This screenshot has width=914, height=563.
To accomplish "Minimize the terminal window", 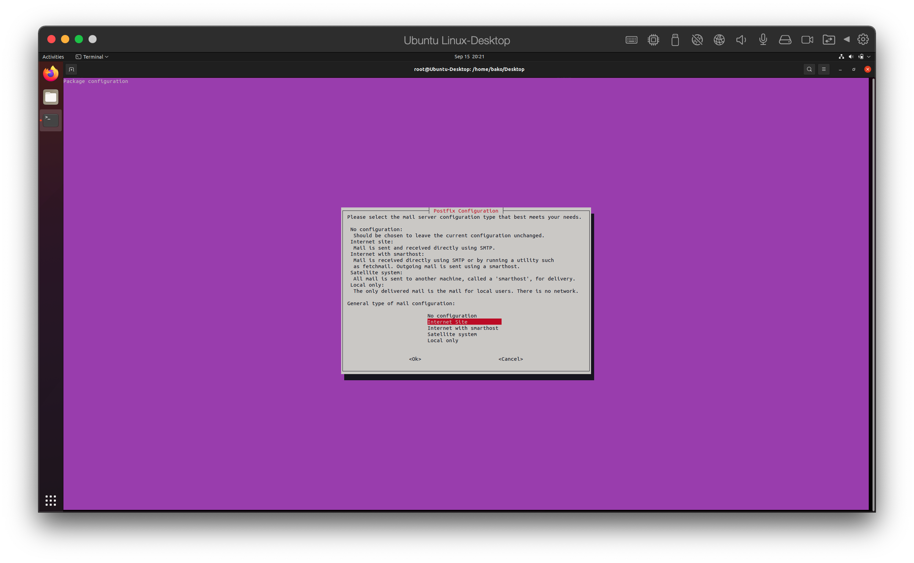I will 840,70.
